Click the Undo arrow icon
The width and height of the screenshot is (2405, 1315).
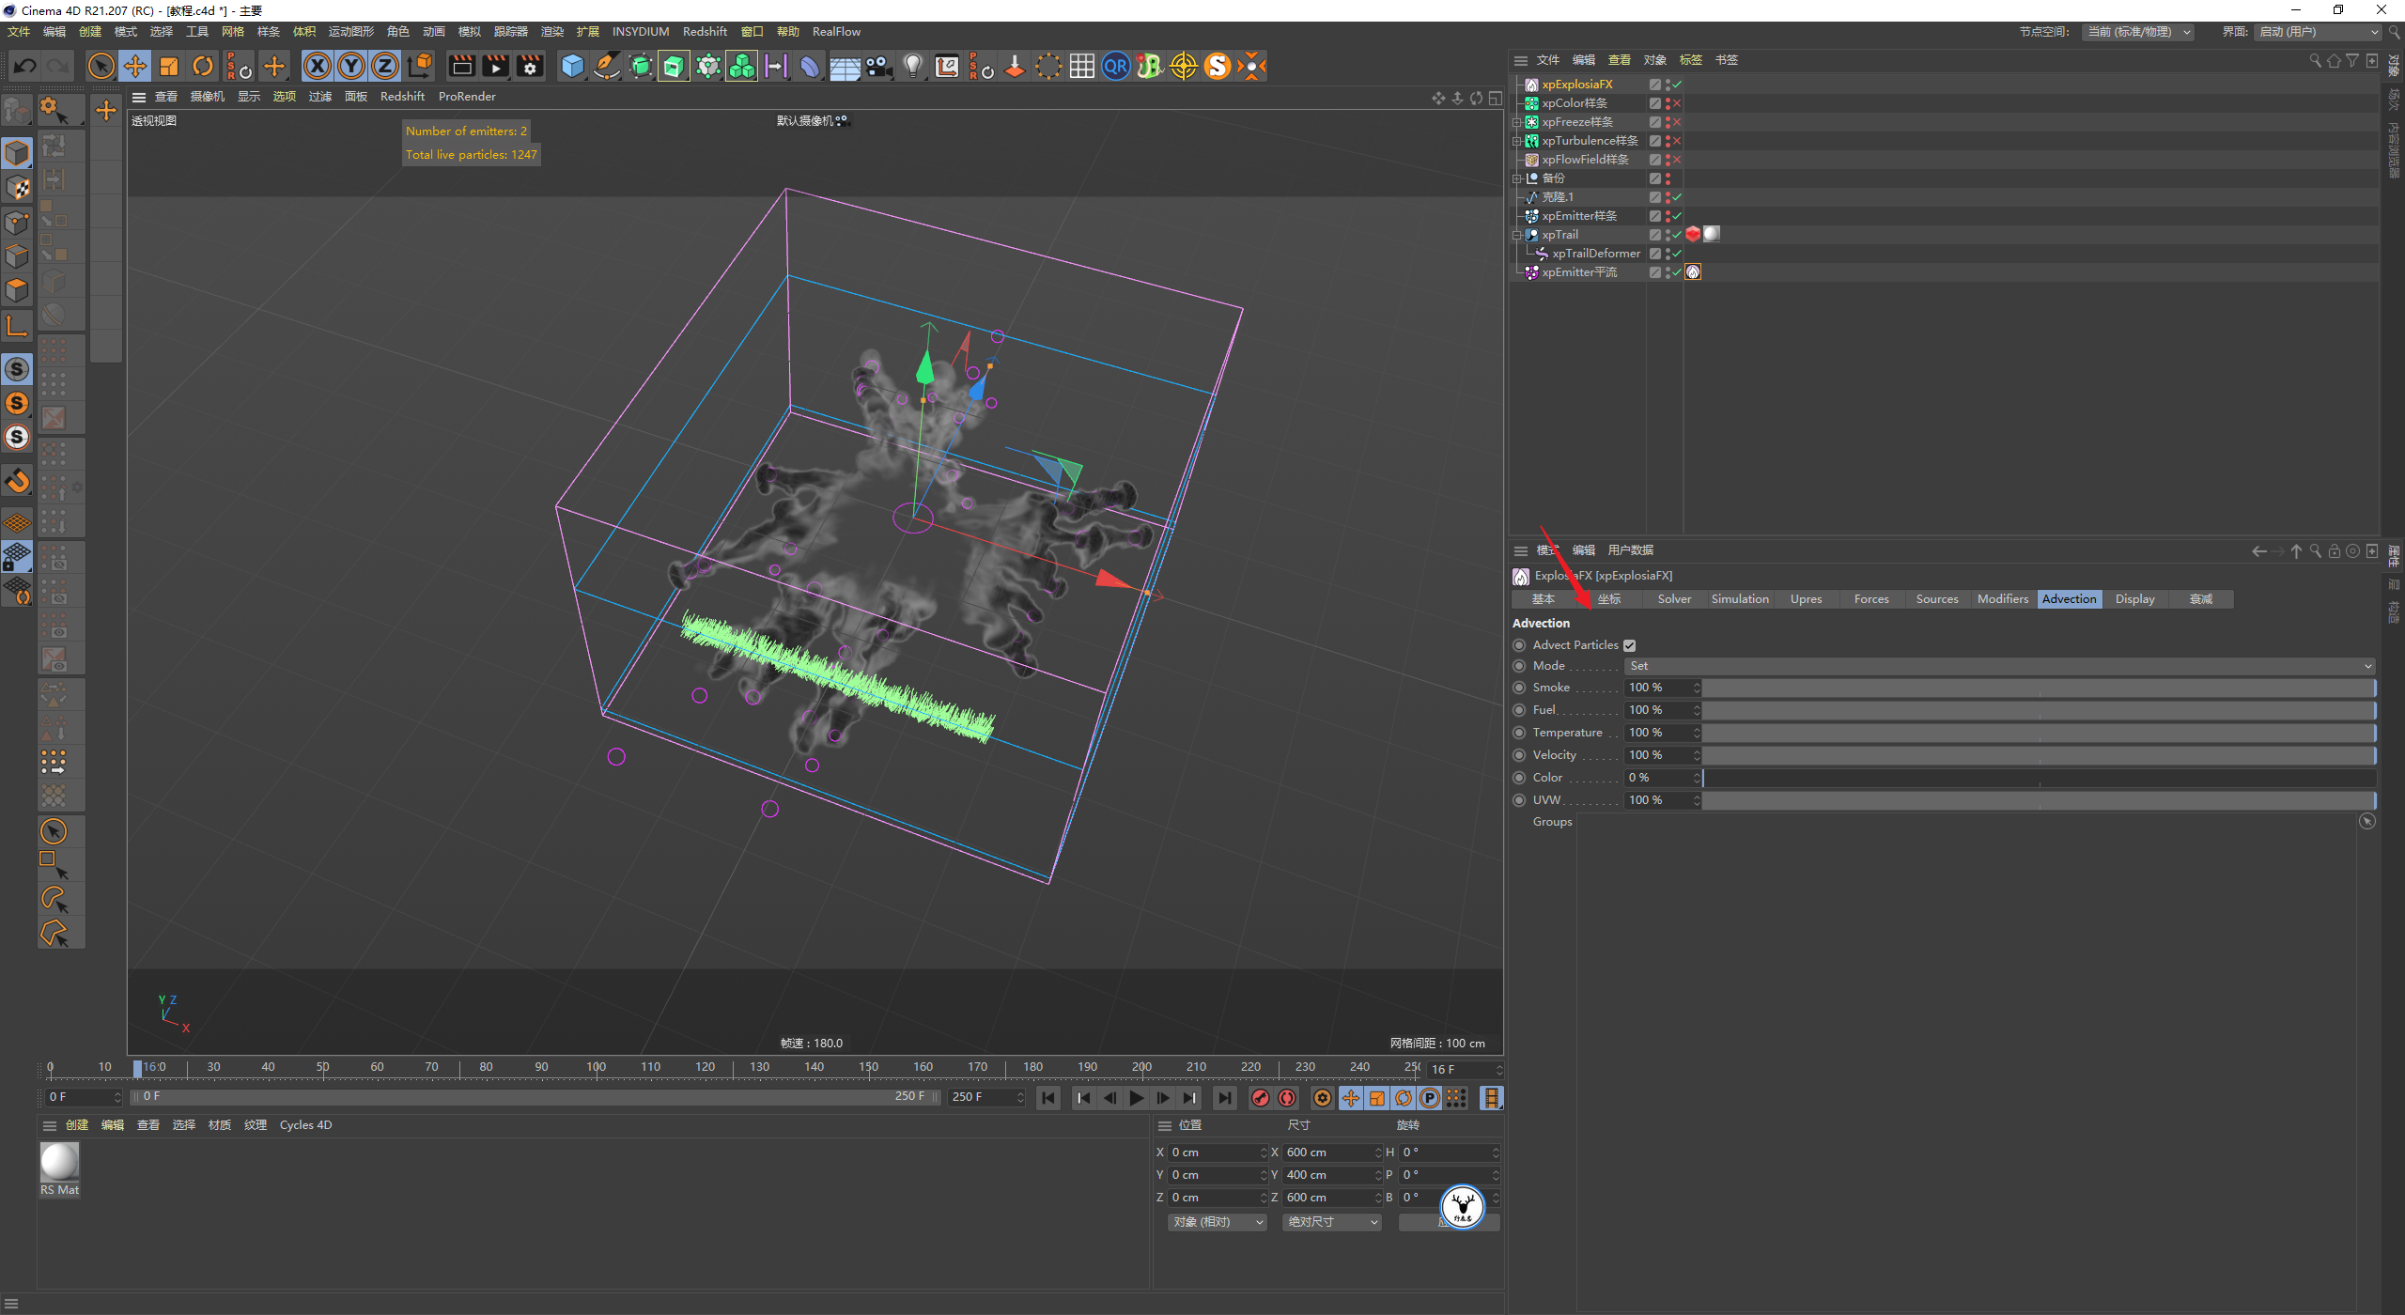(25, 66)
